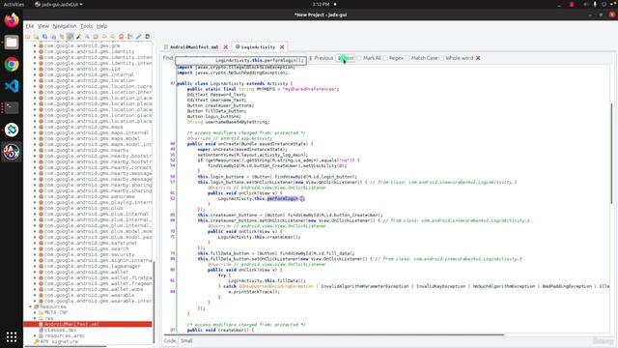The width and height of the screenshot is (618, 348).
Task: Enable the Regex checkbox
Action: (x=385, y=58)
